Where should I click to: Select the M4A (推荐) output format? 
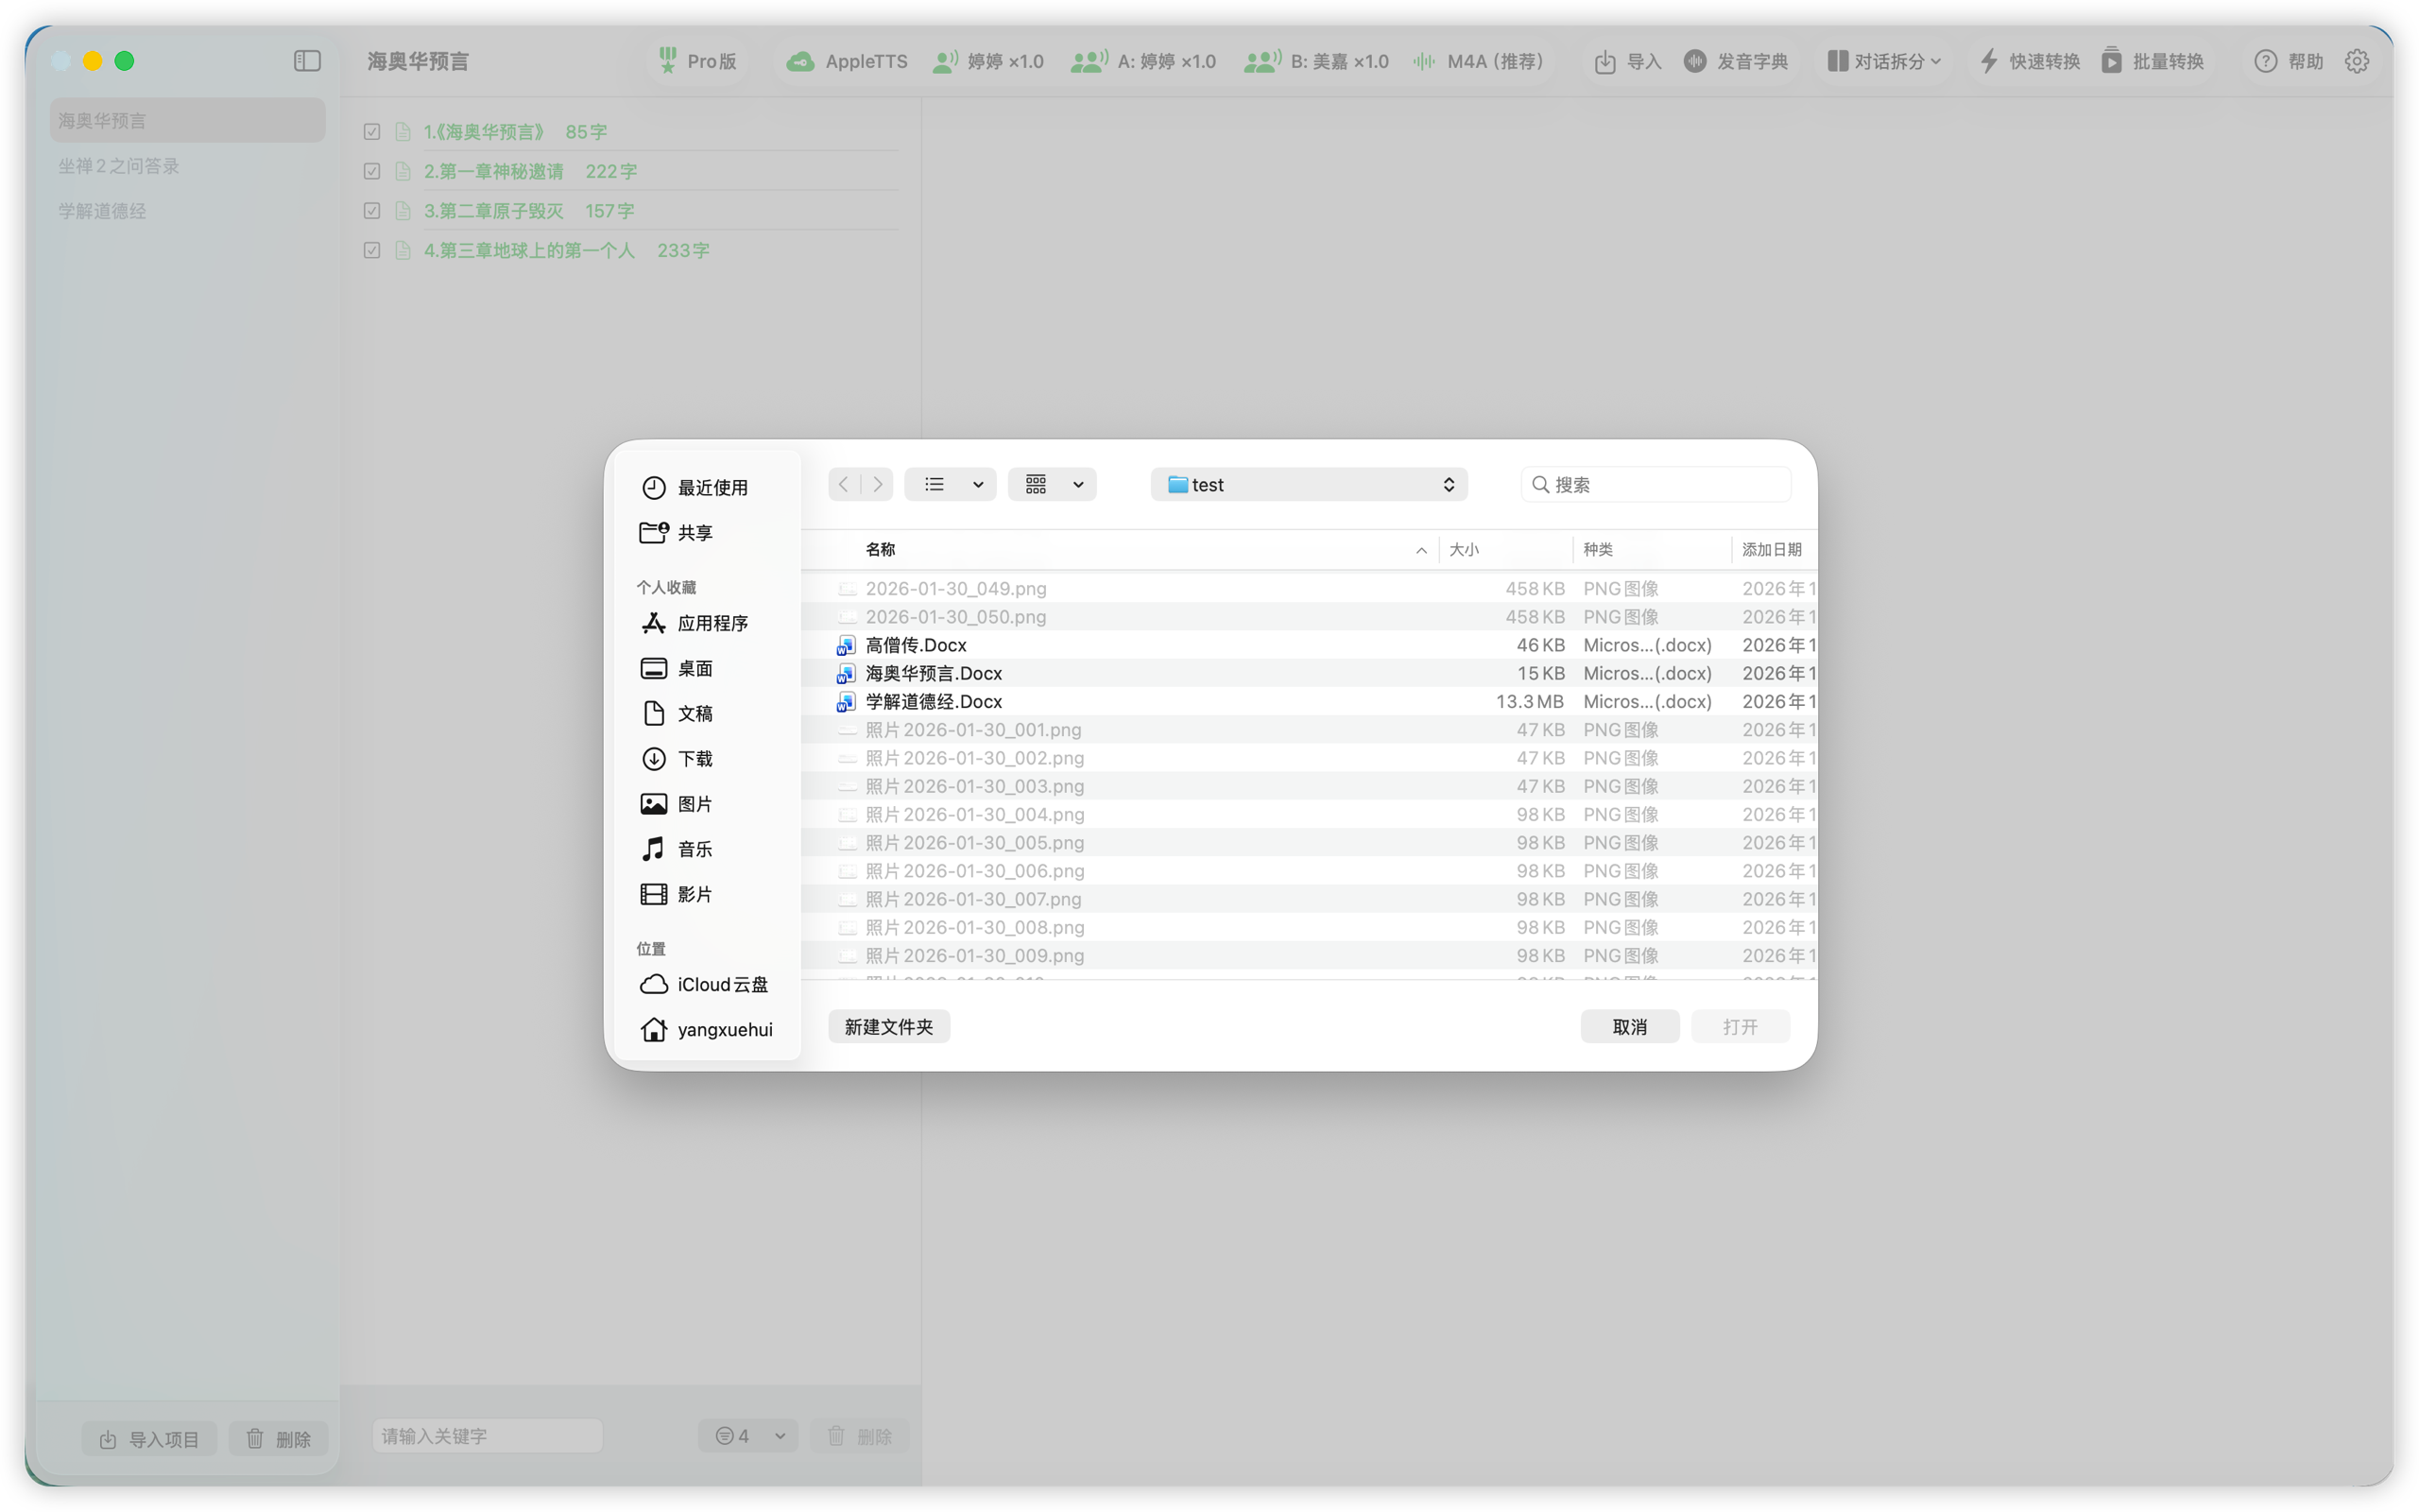(x=1478, y=61)
